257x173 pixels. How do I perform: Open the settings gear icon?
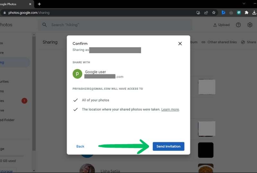tap(250, 25)
